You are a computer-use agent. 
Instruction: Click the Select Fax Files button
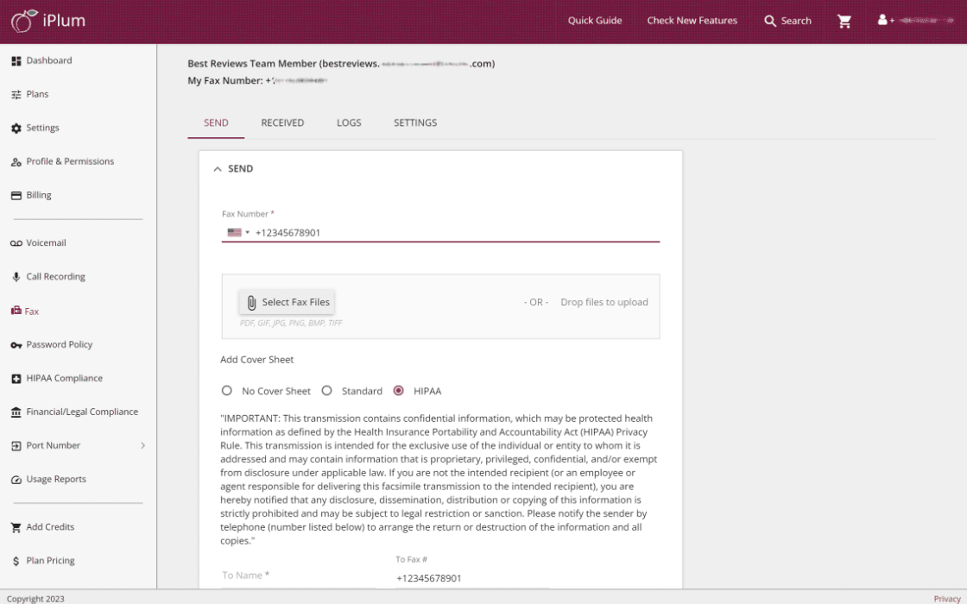tap(287, 302)
